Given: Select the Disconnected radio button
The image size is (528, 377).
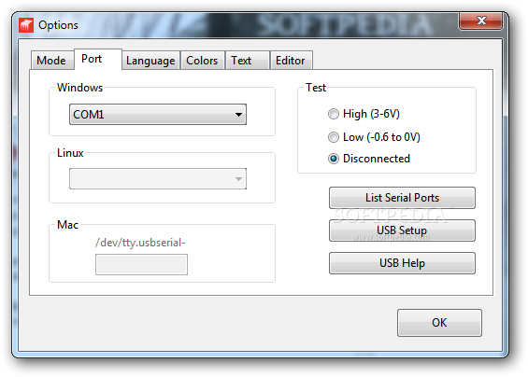Looking at the screenshot, I should (334, 159).
